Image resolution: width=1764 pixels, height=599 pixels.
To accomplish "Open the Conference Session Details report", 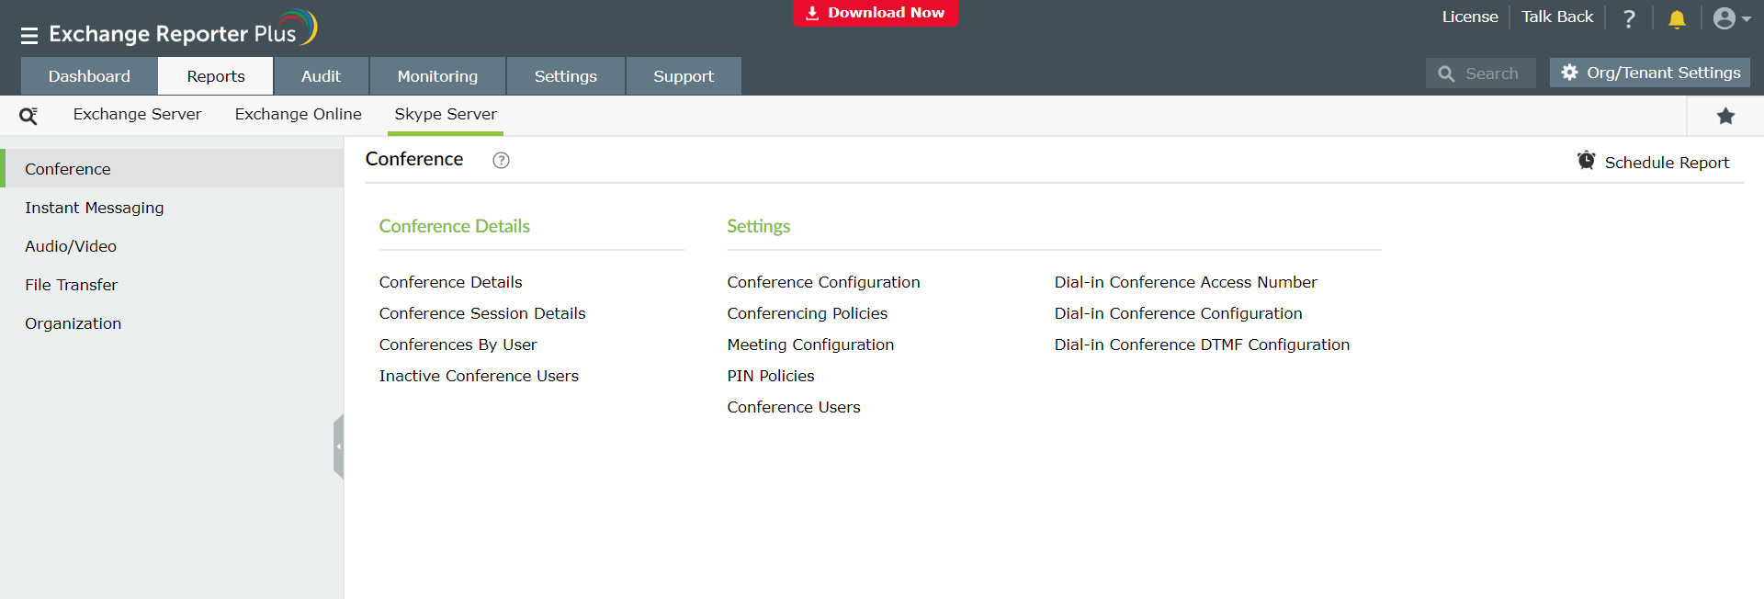I will pyautogui.click(x=481, y=313).
